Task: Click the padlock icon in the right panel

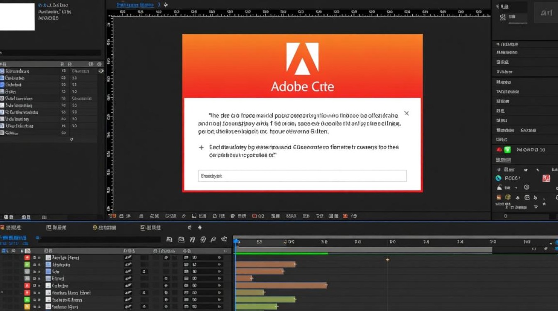Action: point(500,188)
